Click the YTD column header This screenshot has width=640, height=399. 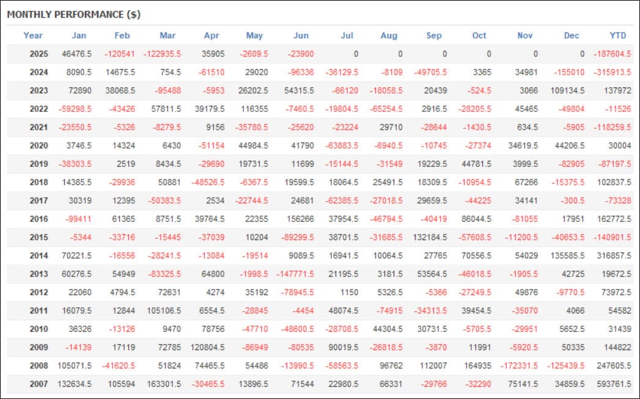pyautogui.click(x=618, y=35)
